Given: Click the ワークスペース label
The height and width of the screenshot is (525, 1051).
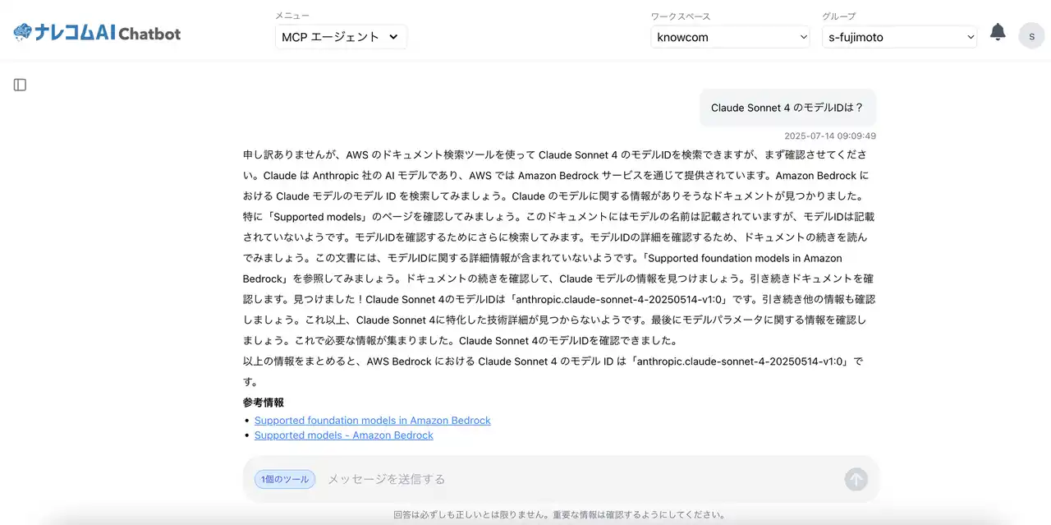Looking at the screenshot, I should coord(681,16).
